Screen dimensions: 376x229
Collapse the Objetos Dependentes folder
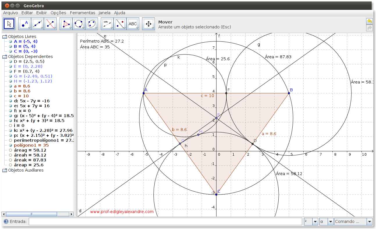coord(4,57)
